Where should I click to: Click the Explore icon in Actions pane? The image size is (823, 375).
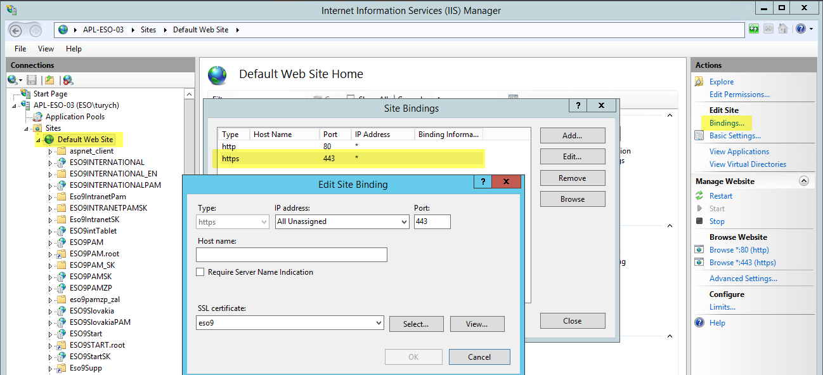tap(699, 82)
